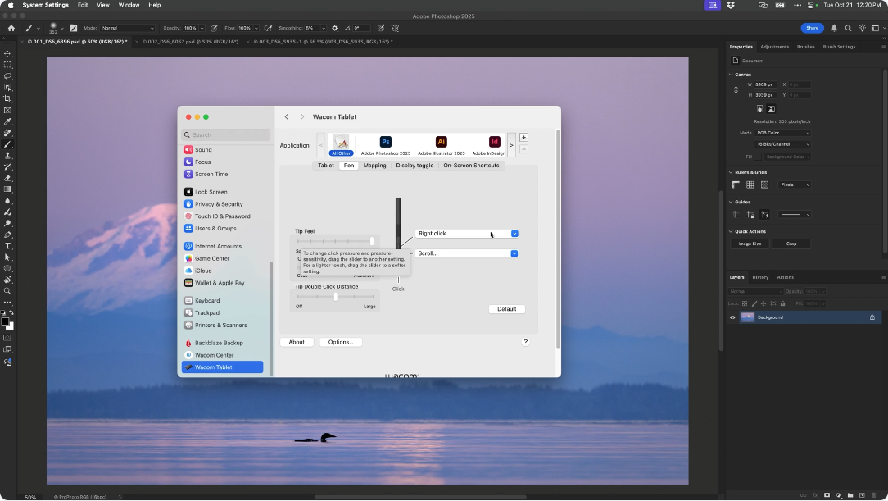The width and height of the screenshot is (888, 501).
Task: Toggle the grid icon under Rulers & Grids
Action: [750, 185]
